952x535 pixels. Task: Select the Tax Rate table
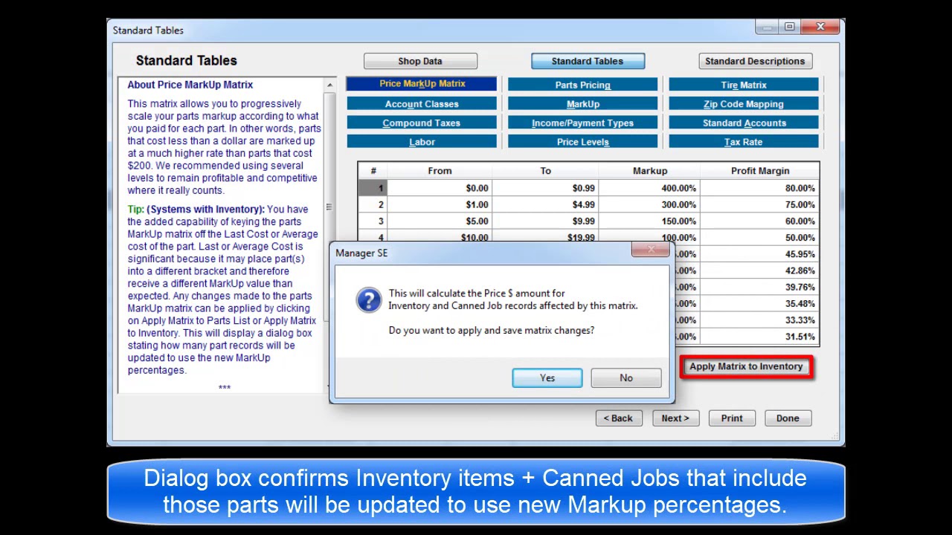tap(743, 142)
